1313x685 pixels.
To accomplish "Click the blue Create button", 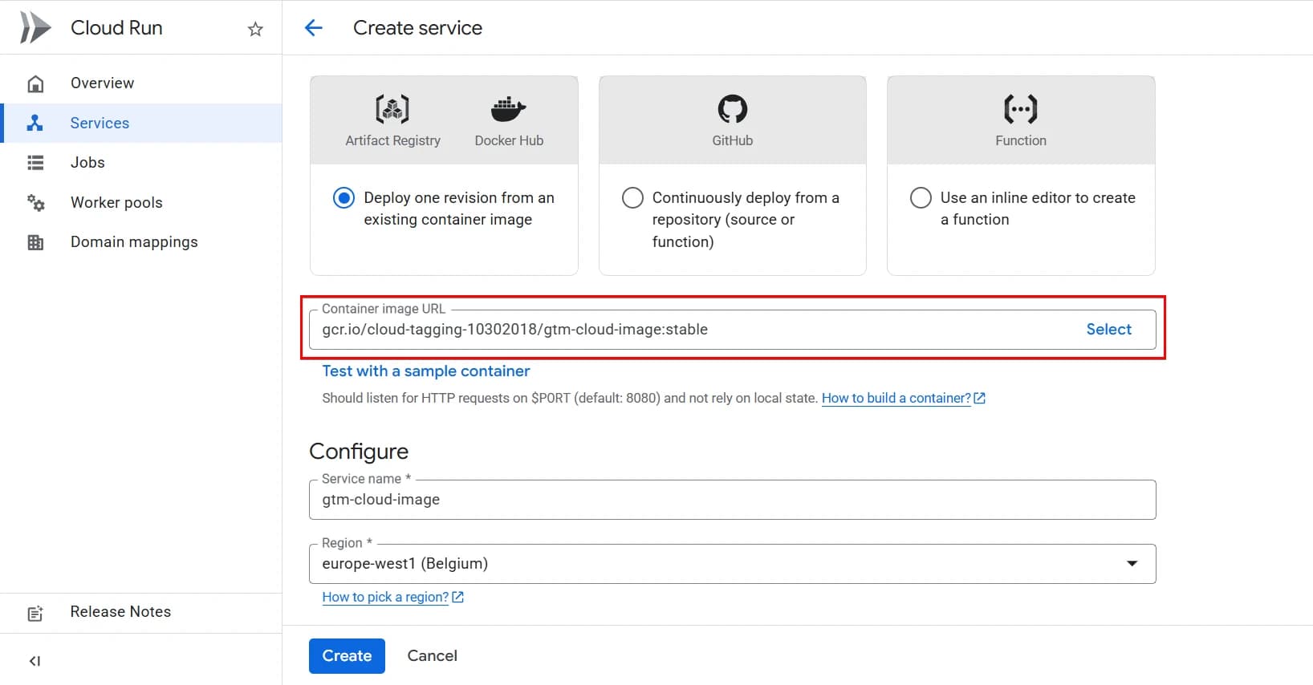I will [x=347, y=656].
